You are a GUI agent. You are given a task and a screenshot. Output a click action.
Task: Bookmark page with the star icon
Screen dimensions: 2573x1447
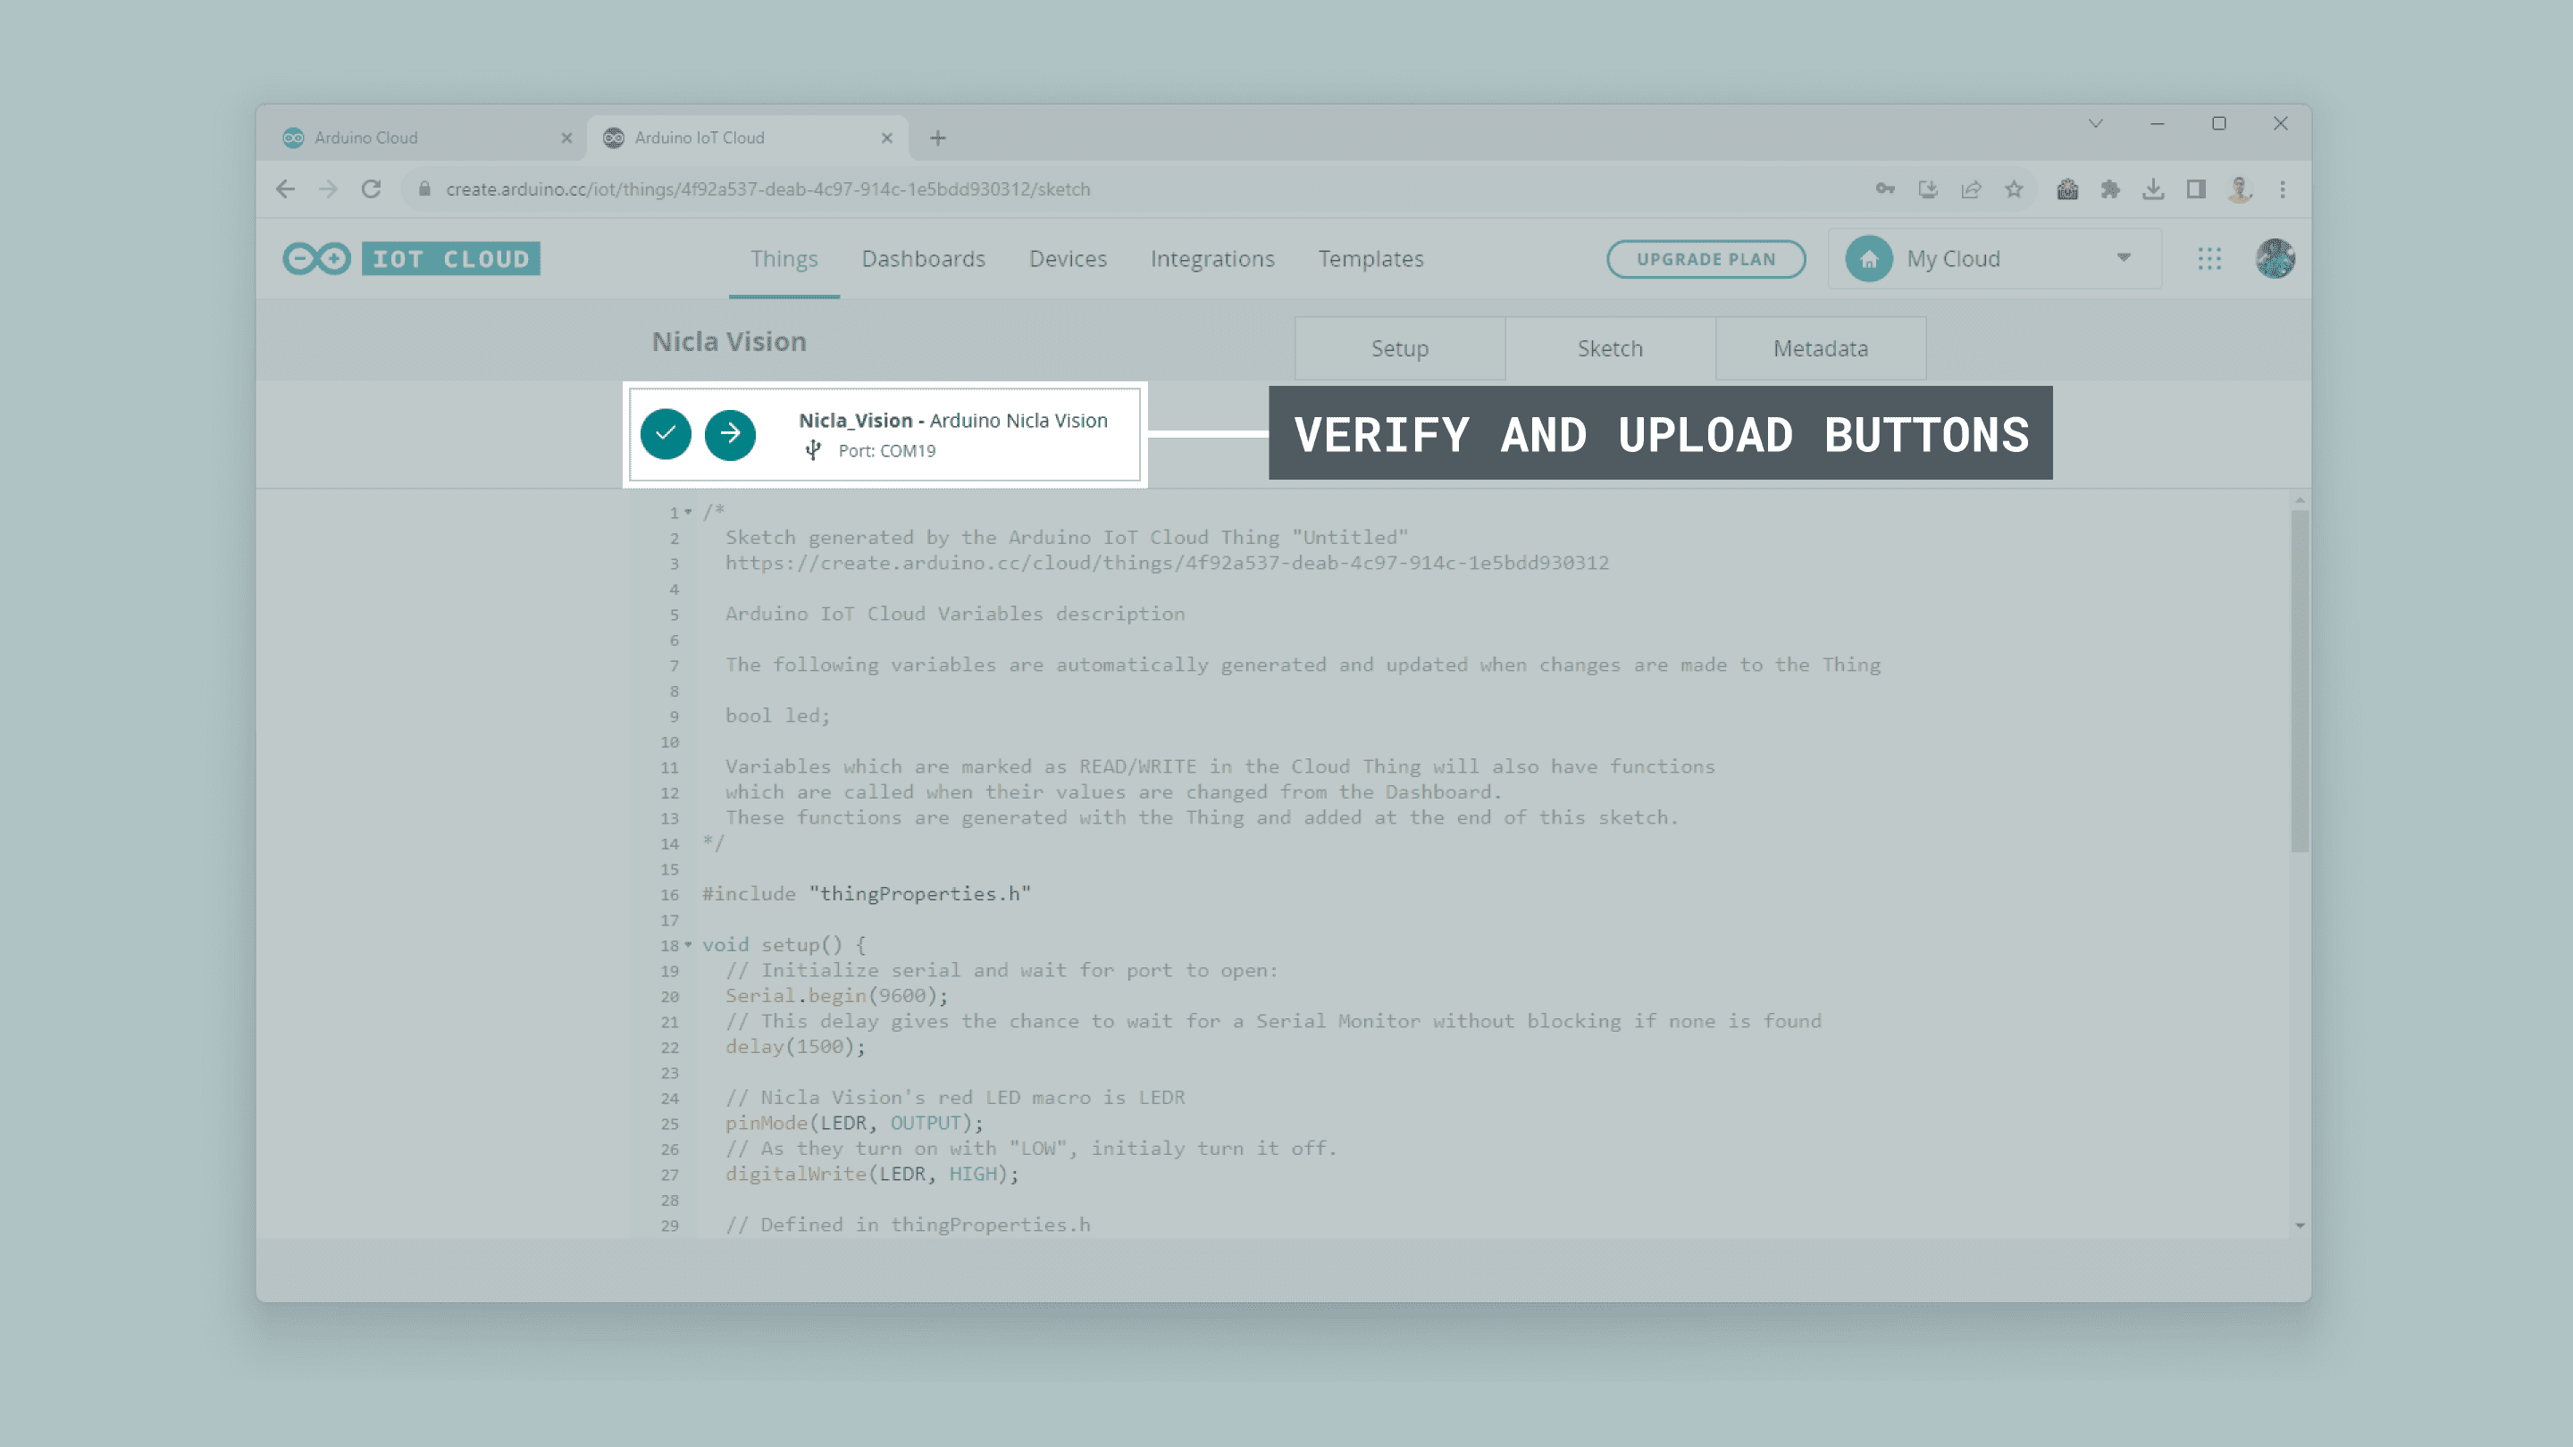point(2014,188)
